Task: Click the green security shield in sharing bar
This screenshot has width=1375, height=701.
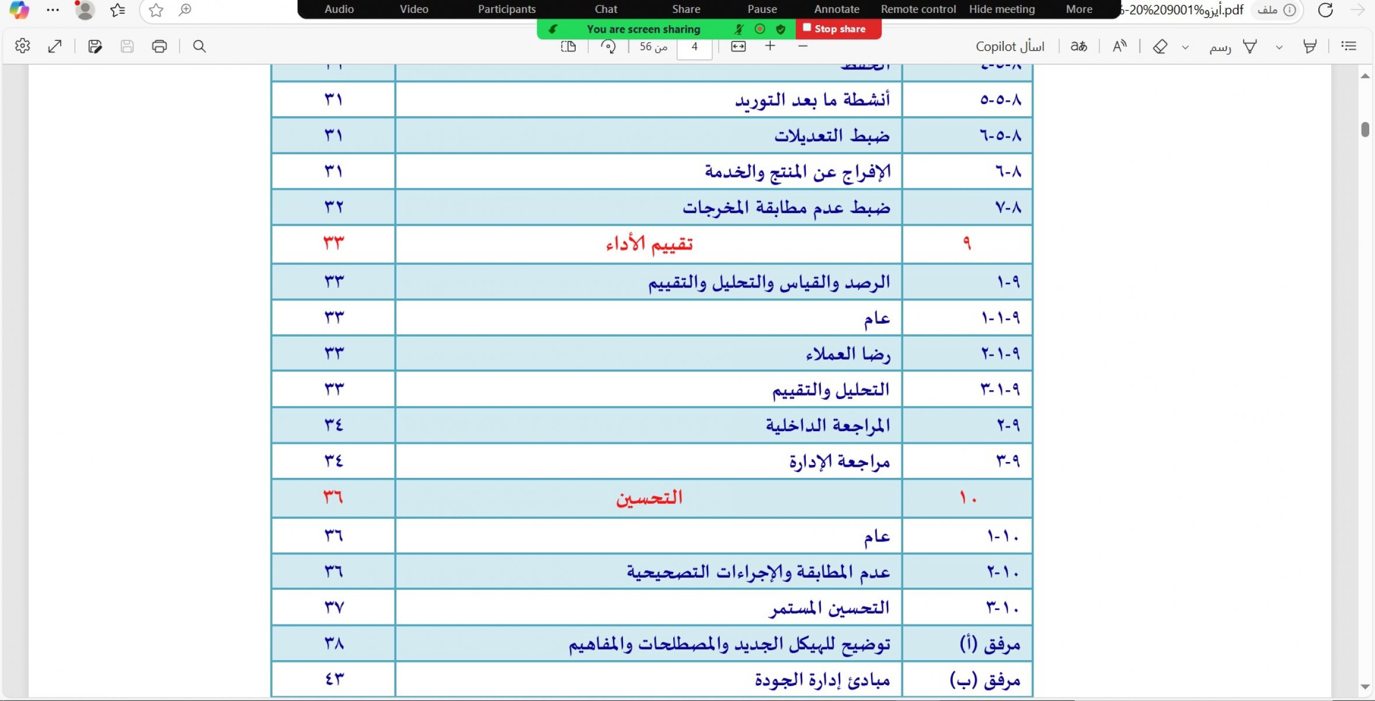Action: (x=781, y=29)
